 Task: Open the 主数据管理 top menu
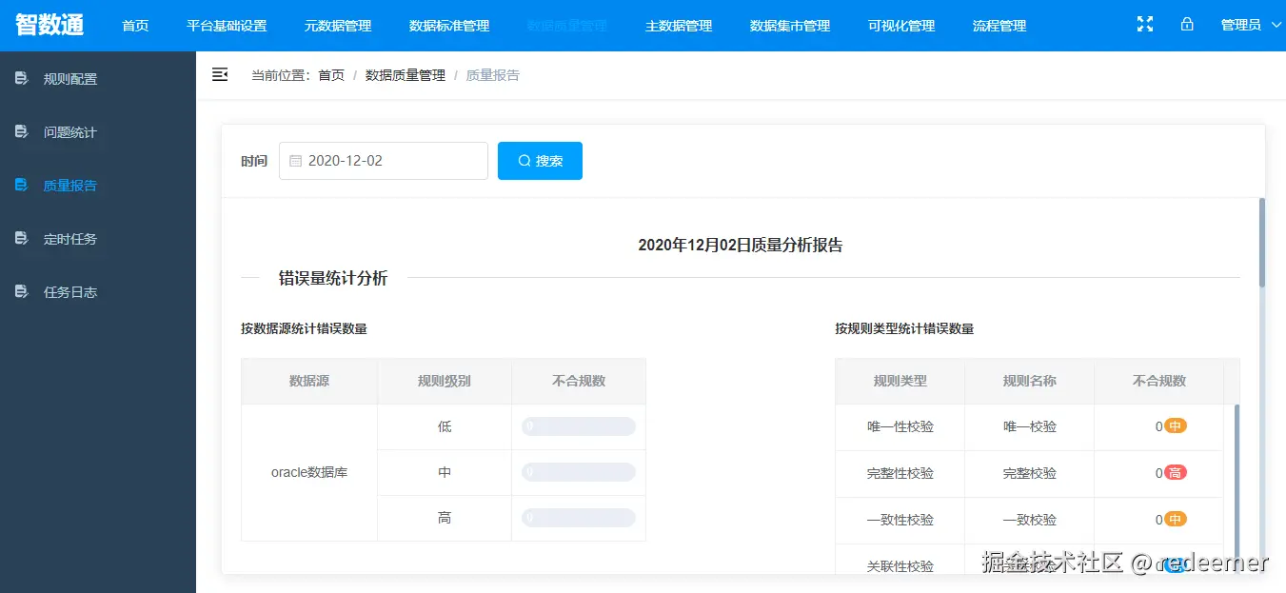pyautogui.click(x=679, y=26)
